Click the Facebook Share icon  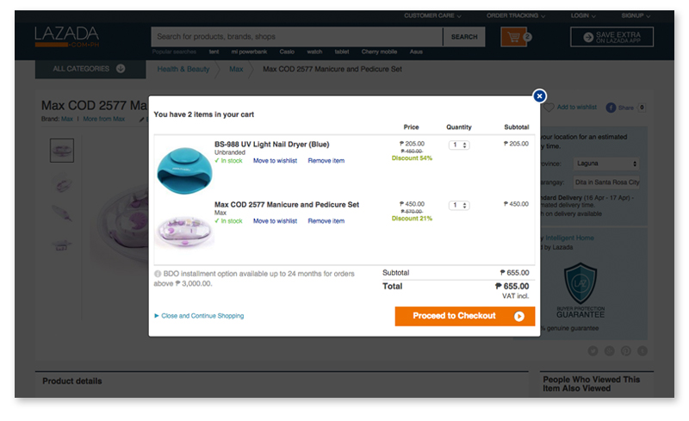pyautogui.click(x=611, y=108)
